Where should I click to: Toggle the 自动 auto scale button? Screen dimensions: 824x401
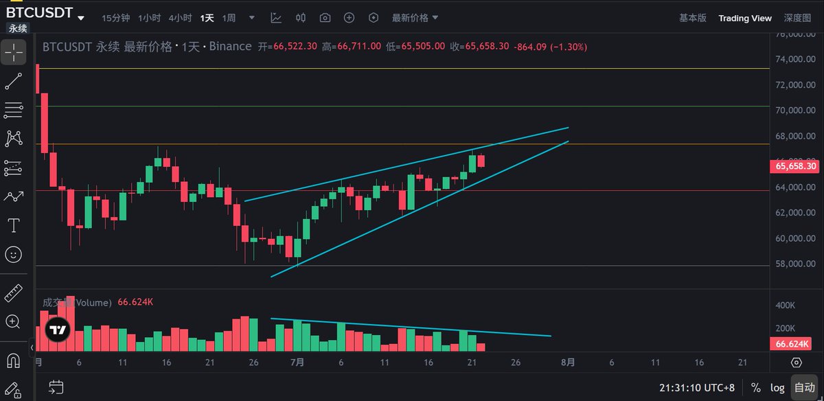(803, 387)
